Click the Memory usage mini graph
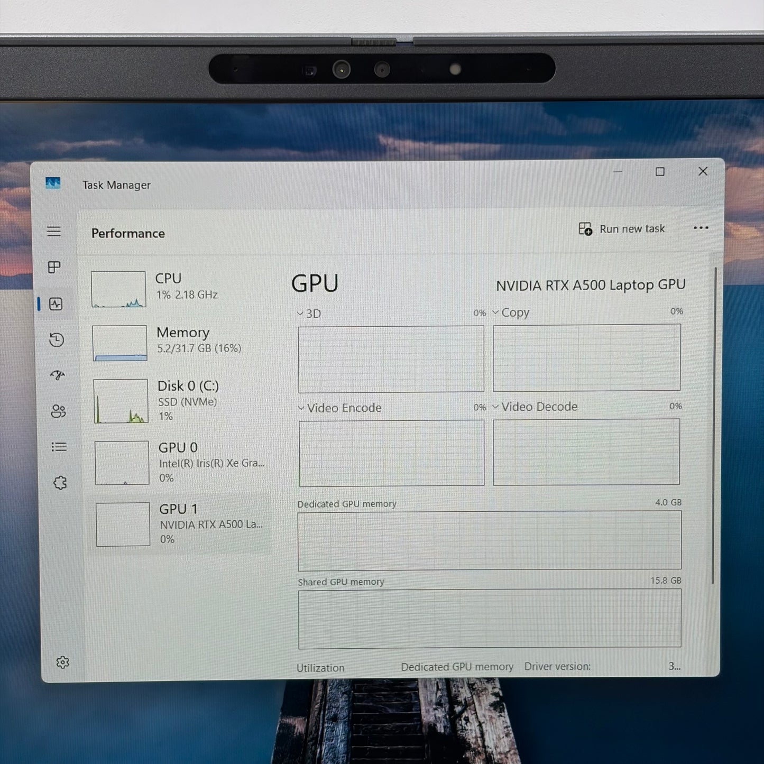This screenshot has width=764, height=764. (119, 343)
